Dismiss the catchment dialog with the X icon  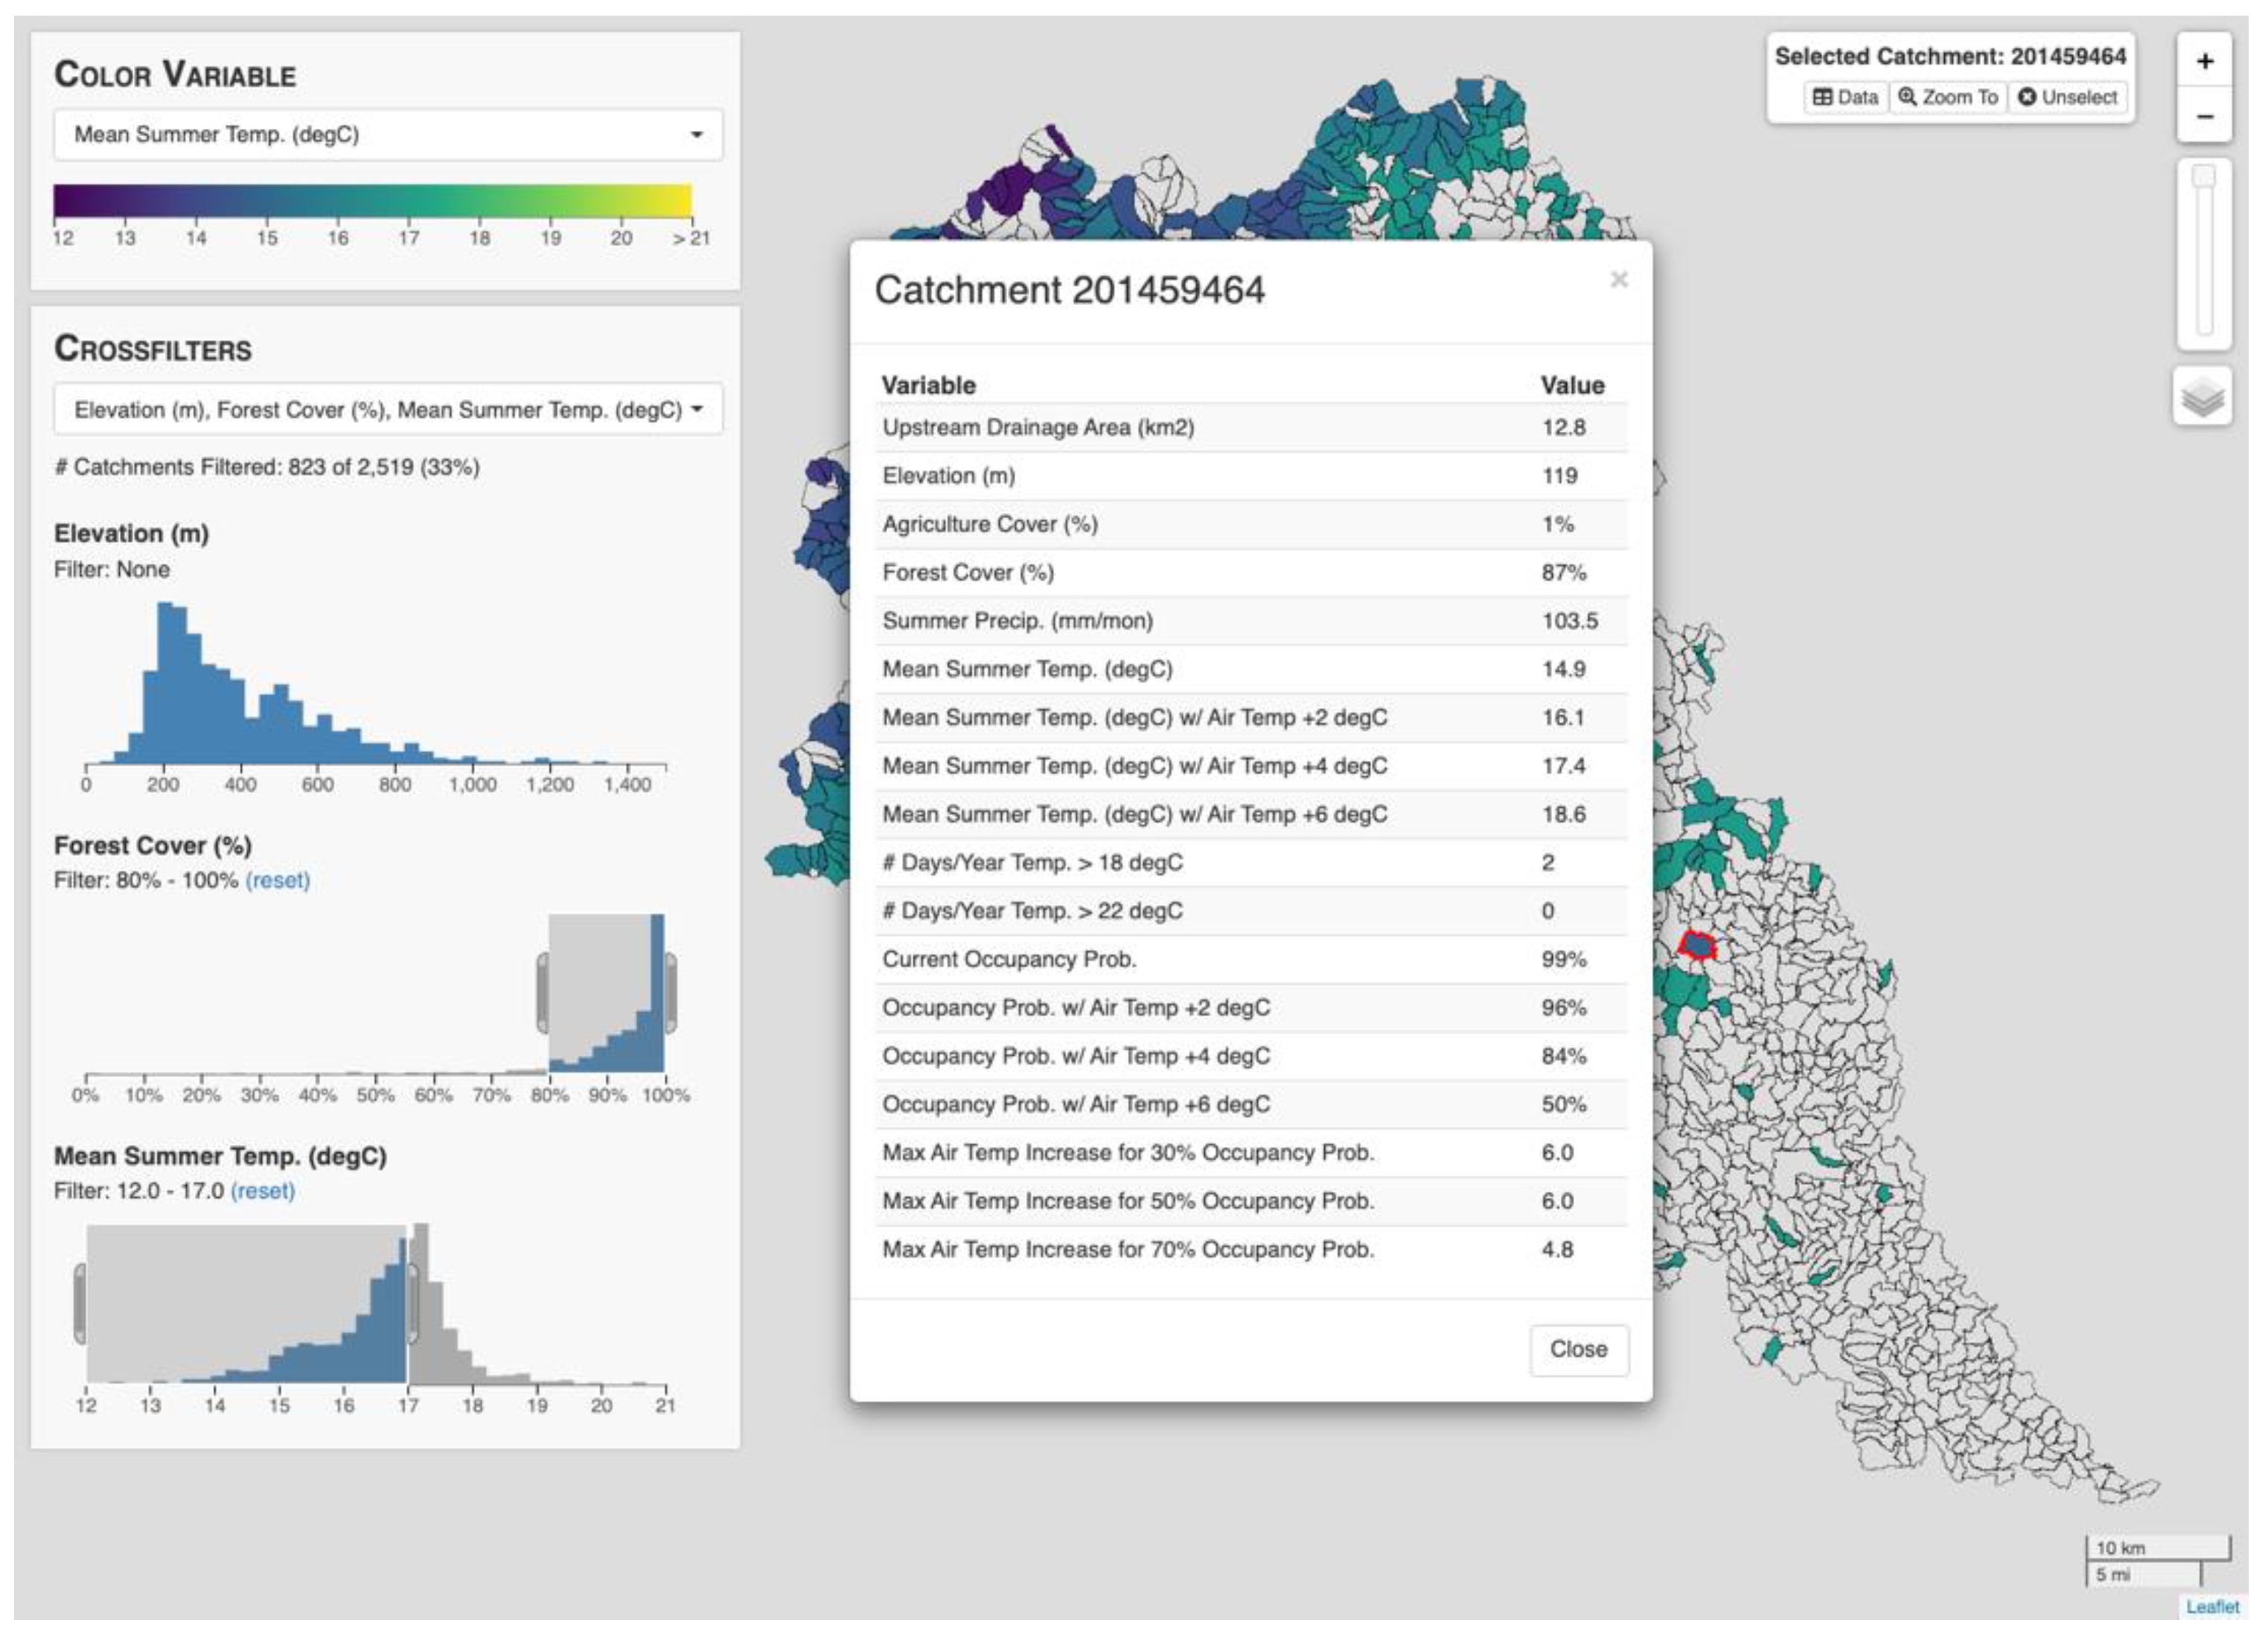coord(1618,280)
